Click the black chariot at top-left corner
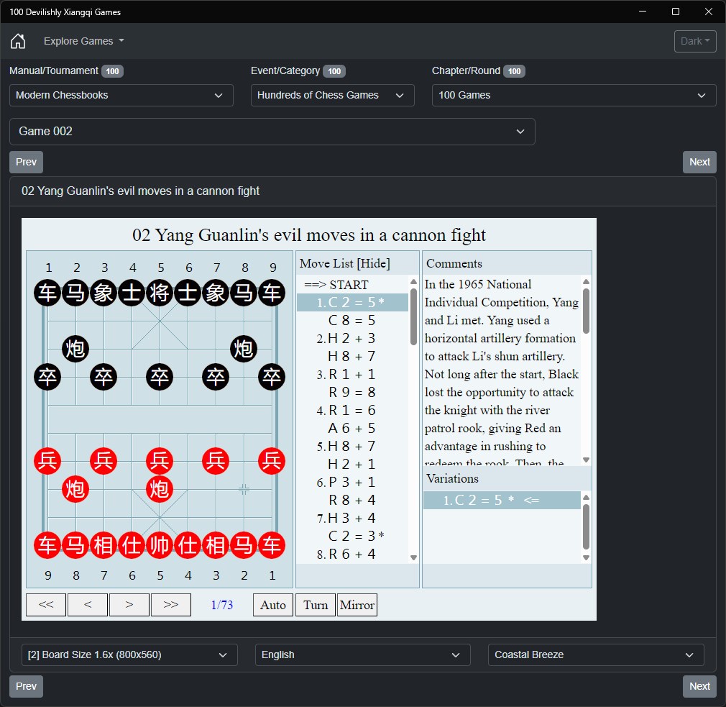The width and height of the screenshot is (726, 707). click(x=47, y=293)
